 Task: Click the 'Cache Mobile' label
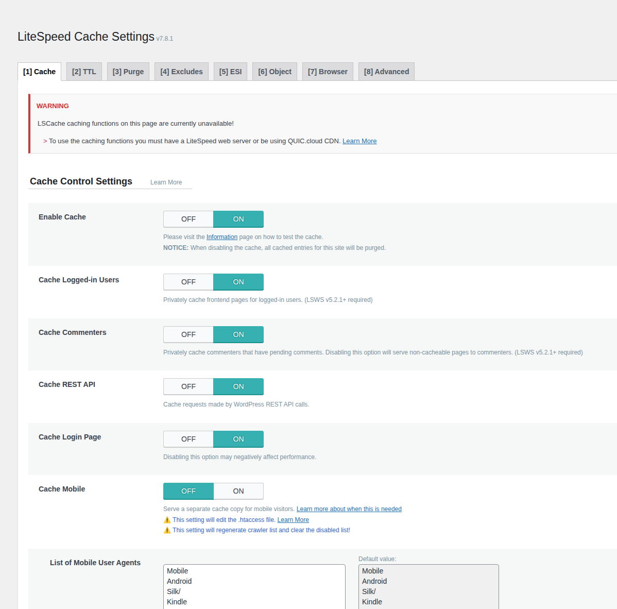pos(62,489)
